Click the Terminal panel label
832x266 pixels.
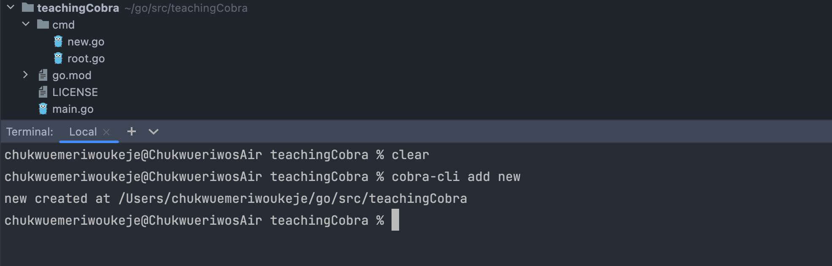coord(30,132)
